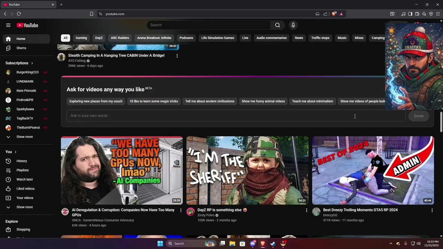Open more options for AYO Fishing video
443x249 pixels.
(177, 56)
